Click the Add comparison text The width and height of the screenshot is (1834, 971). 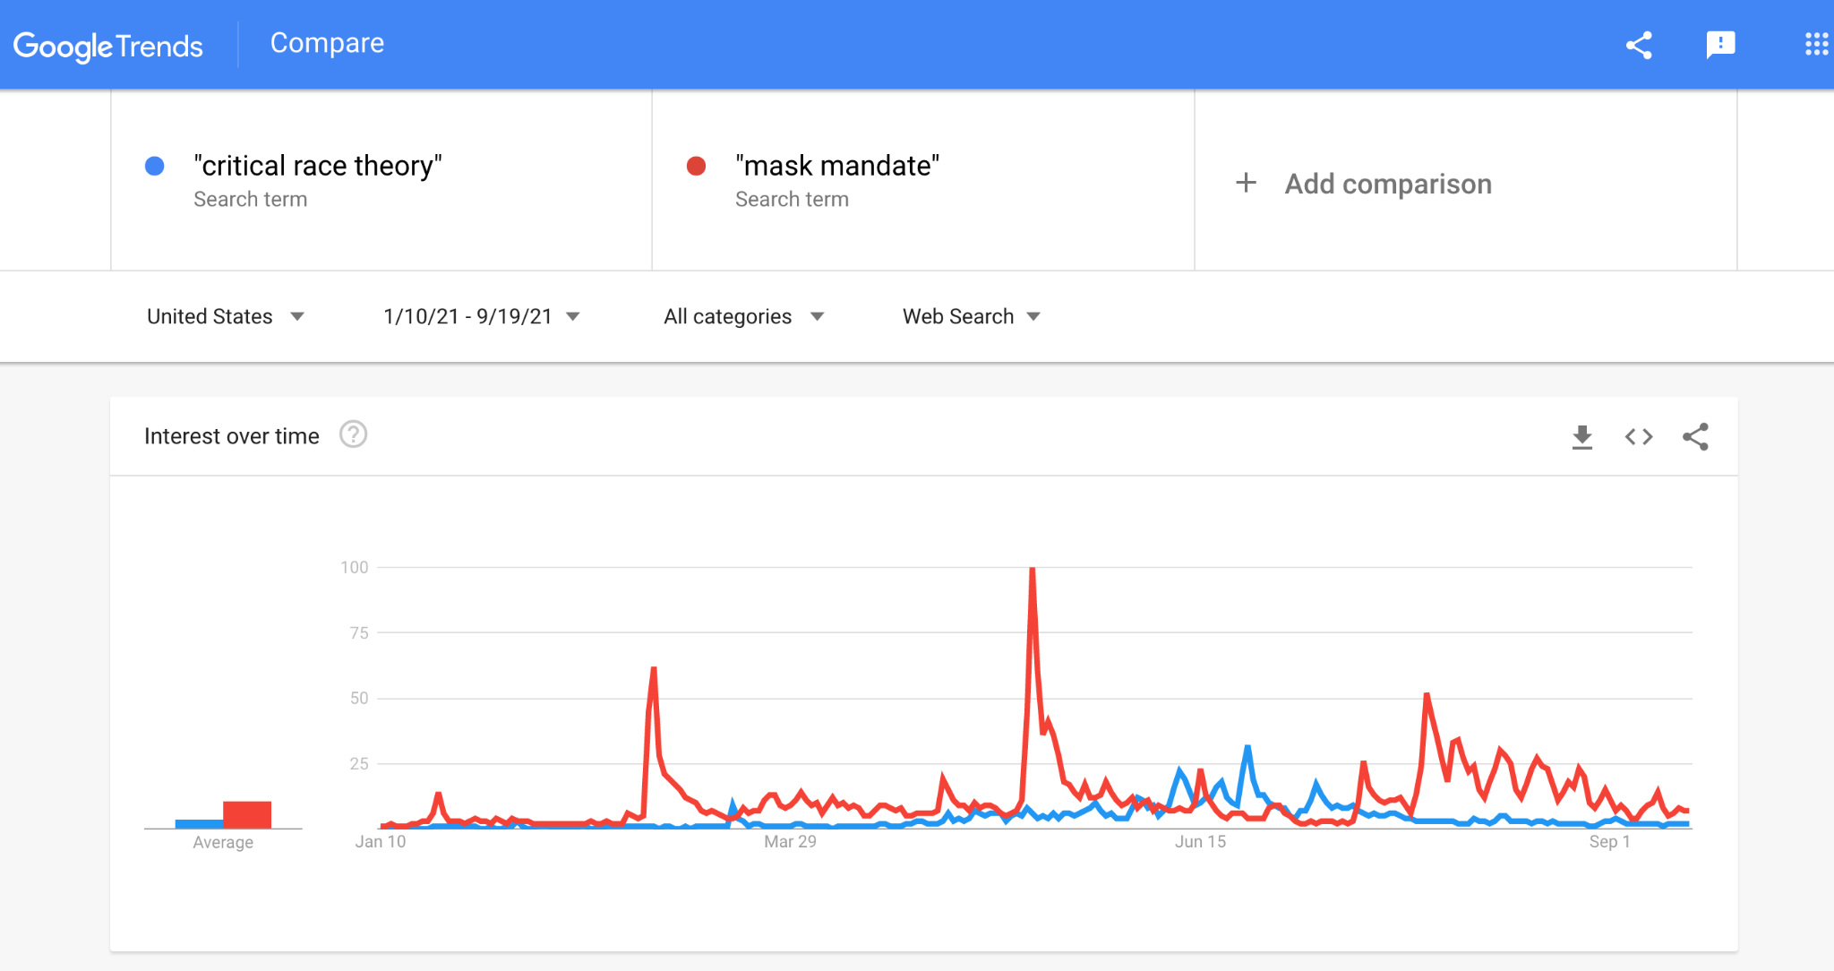(x=1388, y=184)
